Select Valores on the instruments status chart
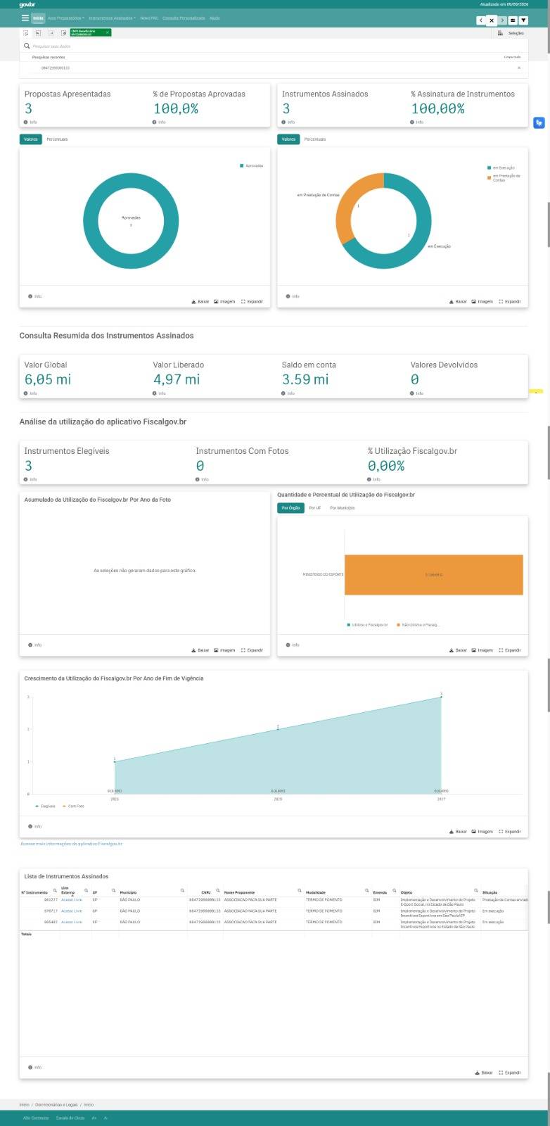 pos(288,139)
